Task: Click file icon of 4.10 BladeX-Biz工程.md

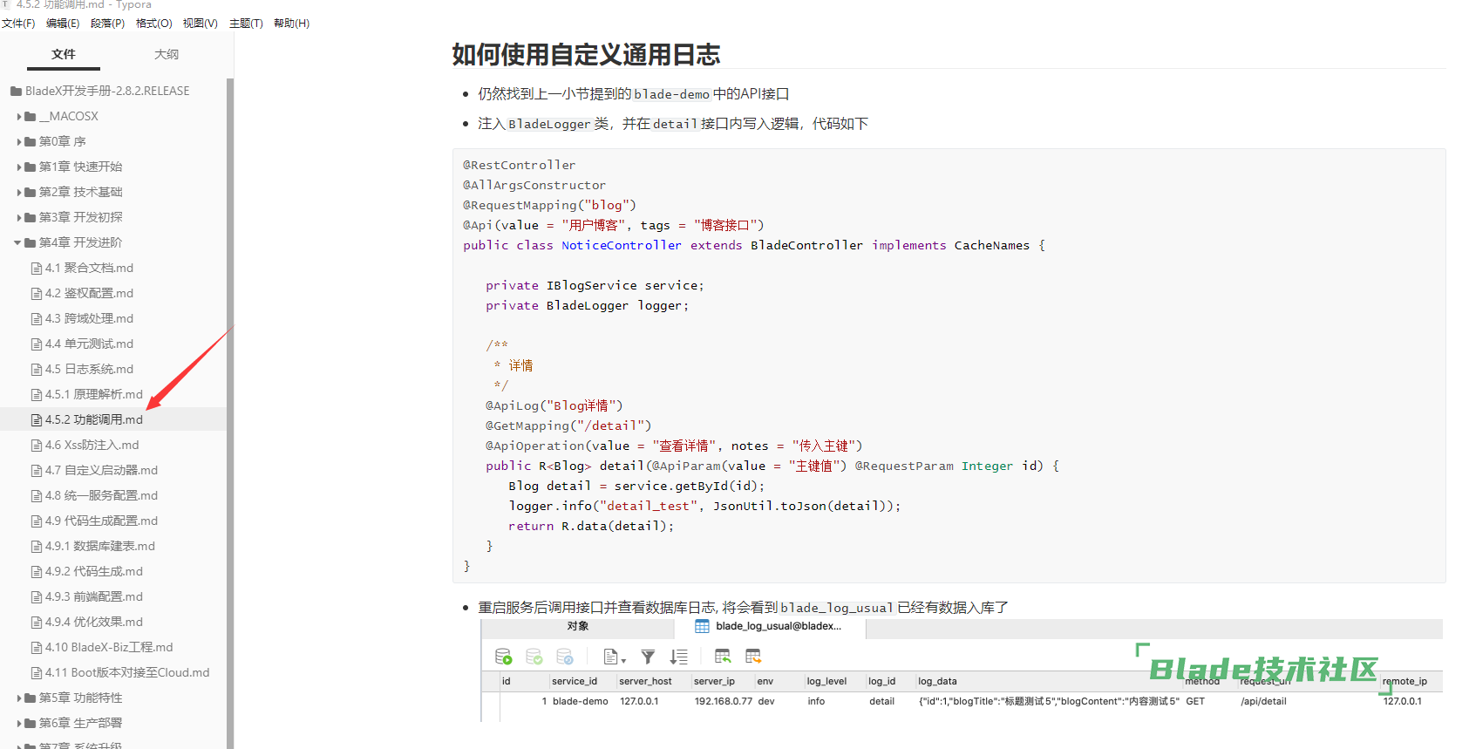Action: (x=37, y=648)
